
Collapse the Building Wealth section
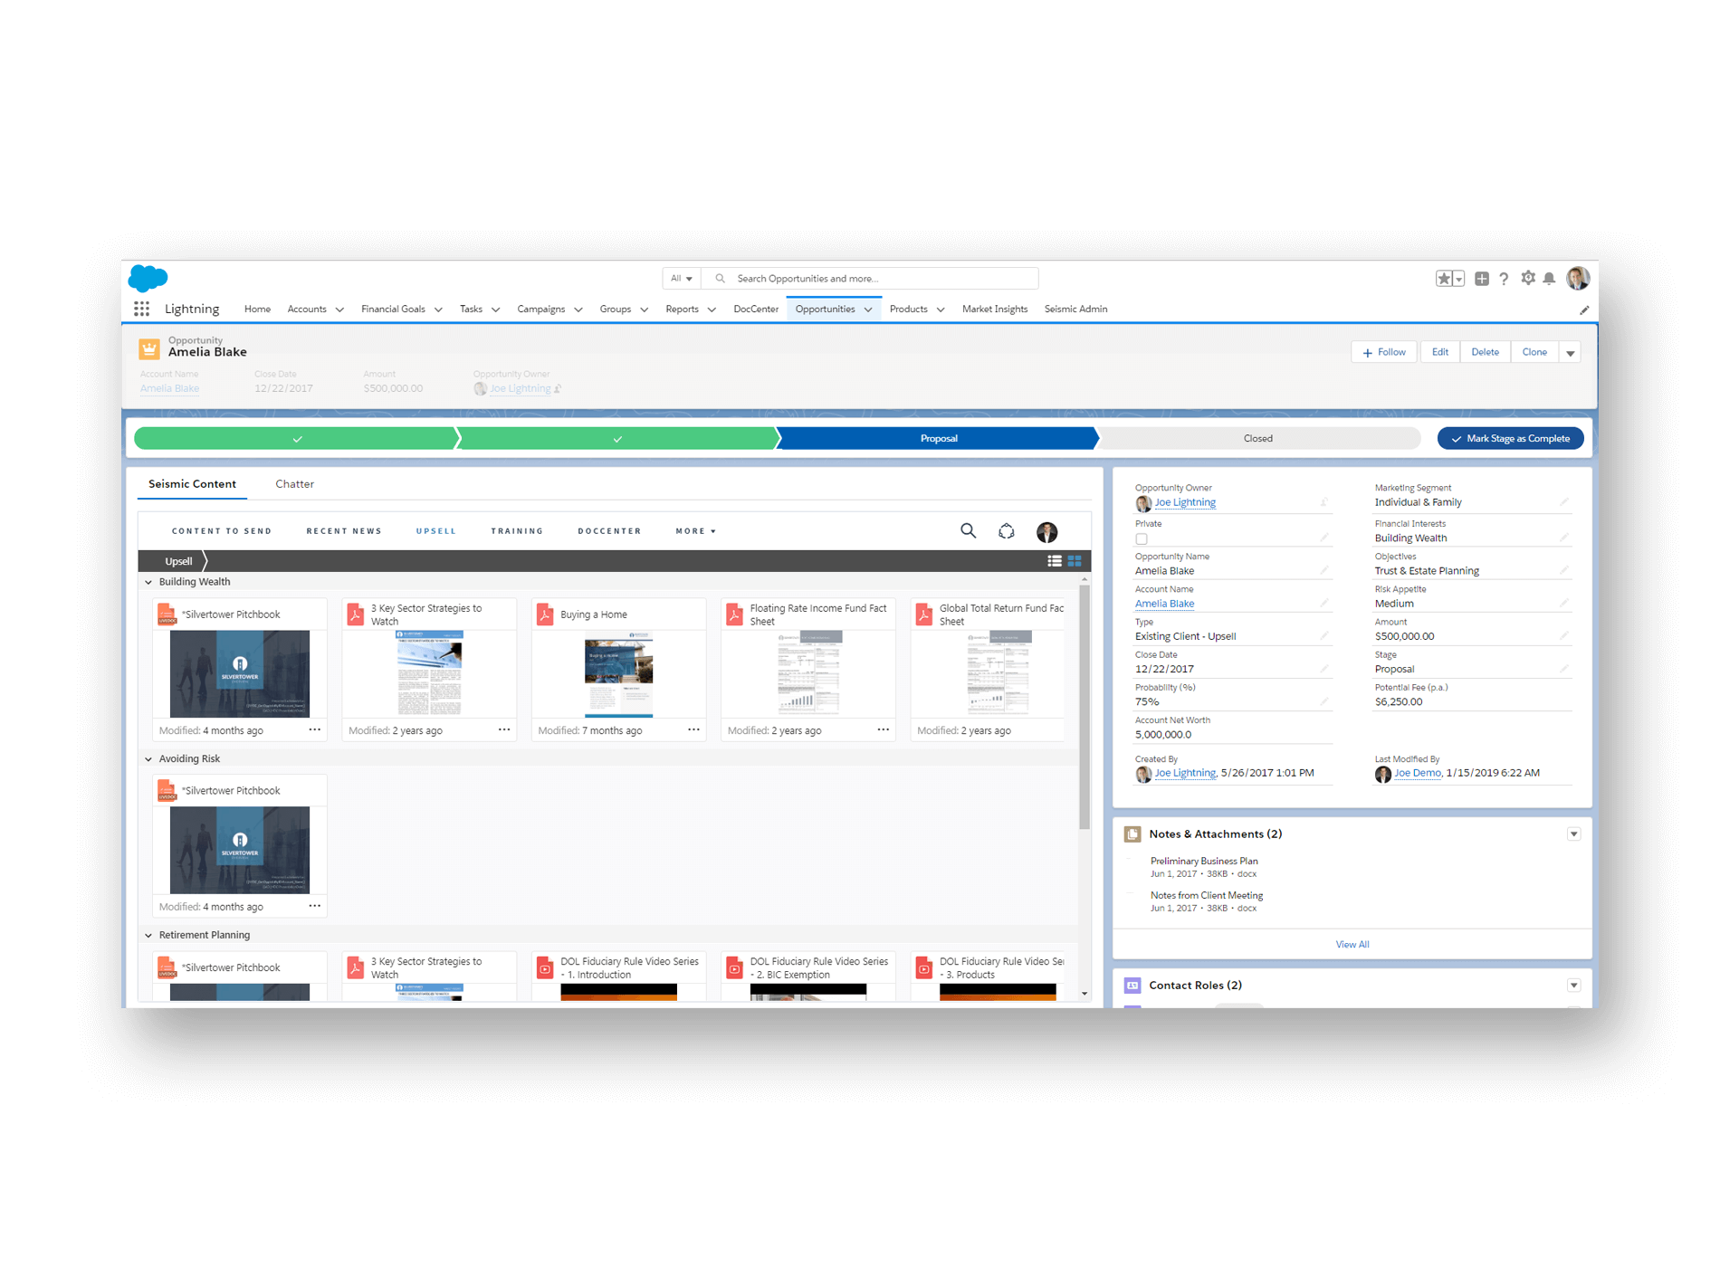point(148,582)
